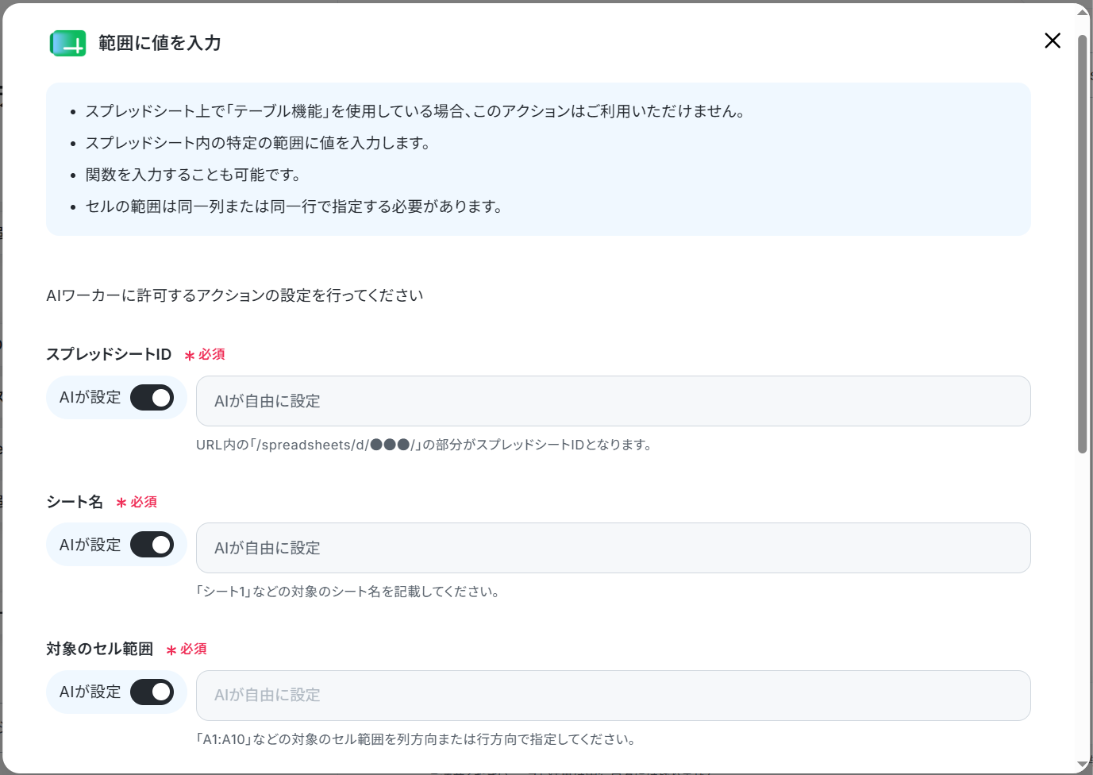Screen dimensions: 1093x775
Task: Click the テーブル機能 notice in the blue box
Action: [415, 111]
